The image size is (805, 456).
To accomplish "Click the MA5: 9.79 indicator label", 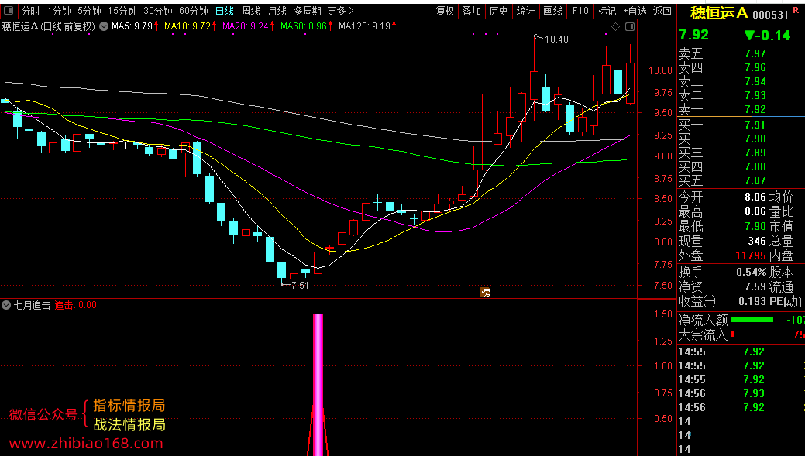I will [132, 26].
